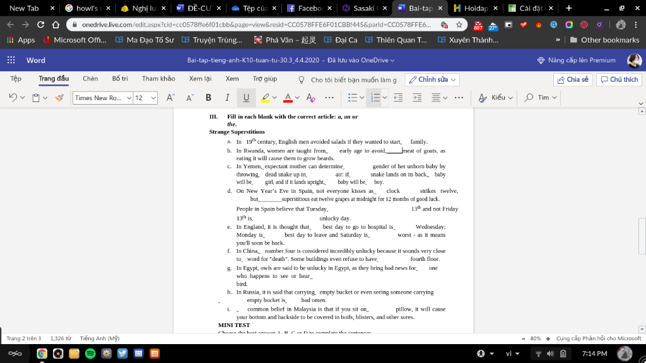This screenshot has width=646, height=363.
Task: Click Tiếng Anh (Mỹ) language status
Action: point(100,338)
